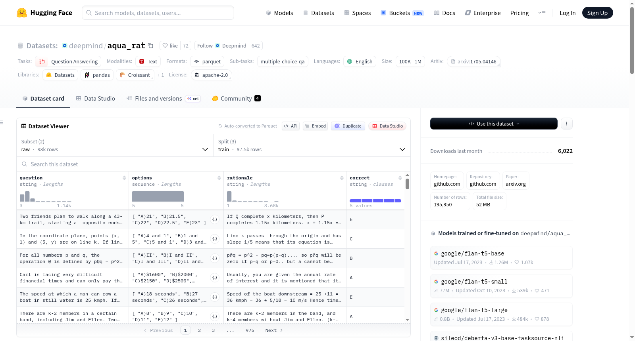Screen dimensions: 635x341
Task: Open the arxiv:1705.04146 tag
Action: 474,61
